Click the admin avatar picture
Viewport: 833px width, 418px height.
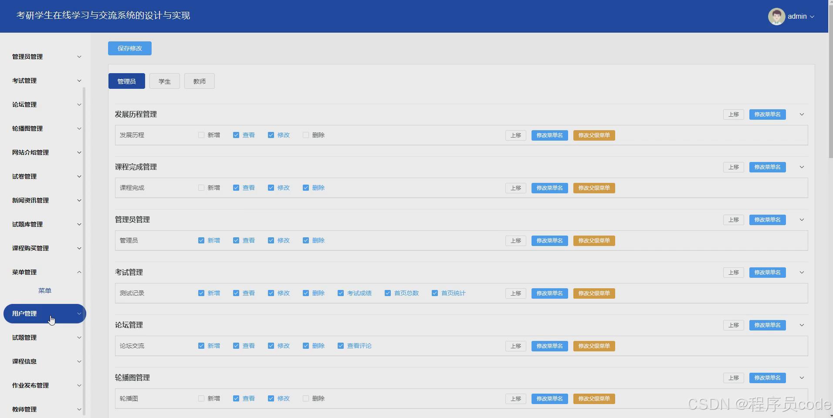(776, 17)
